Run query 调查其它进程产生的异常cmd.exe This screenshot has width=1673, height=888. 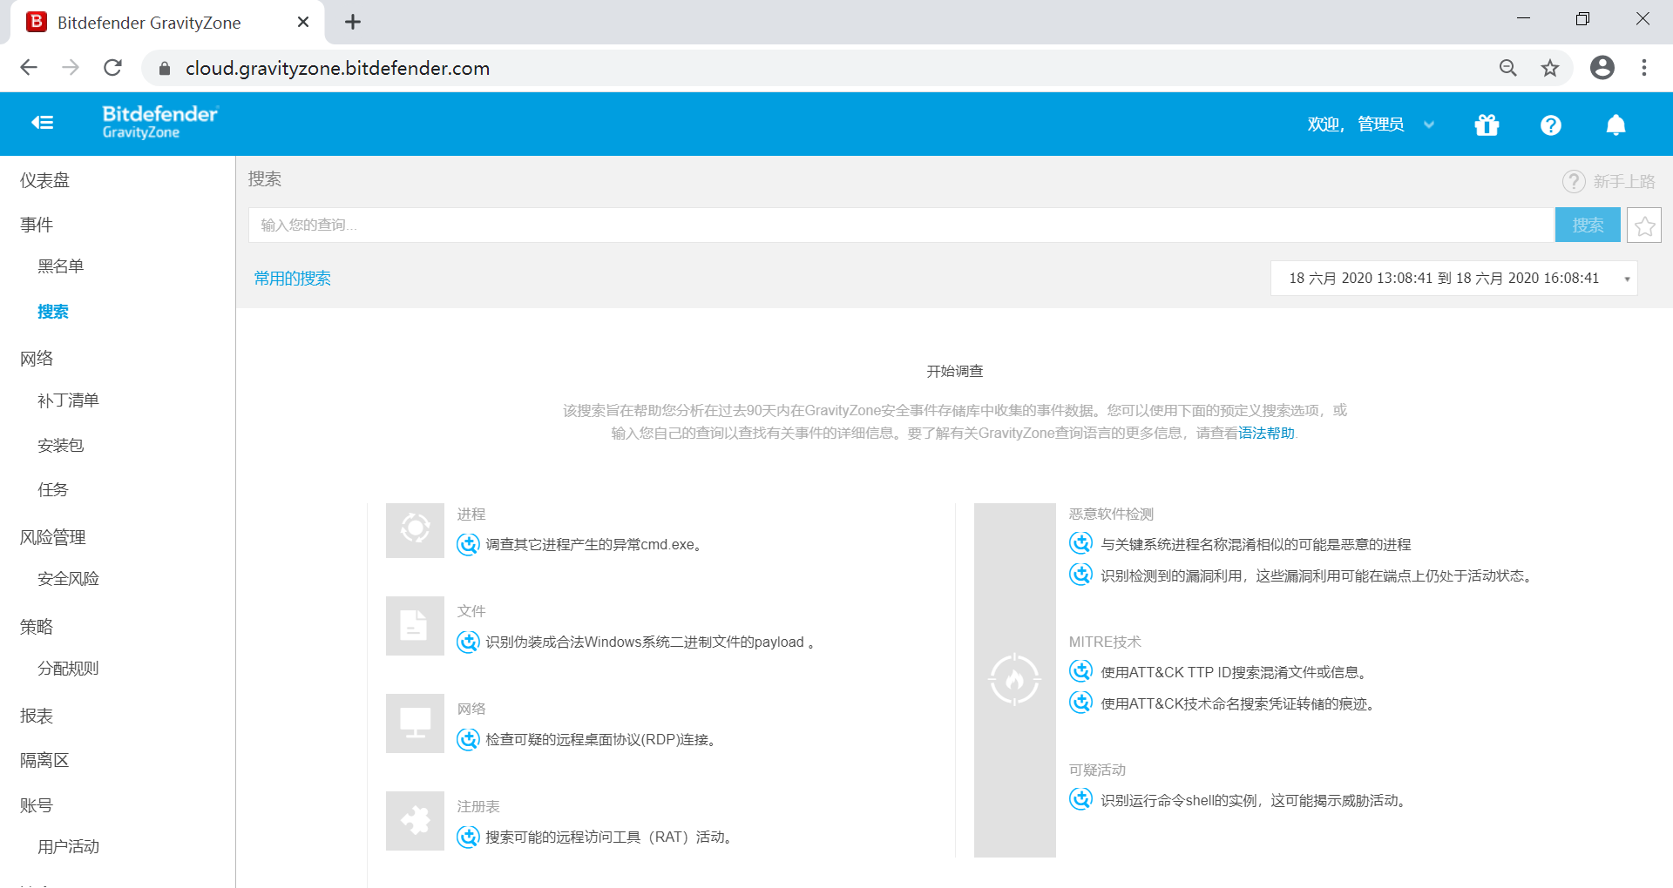tap(593, 545)
